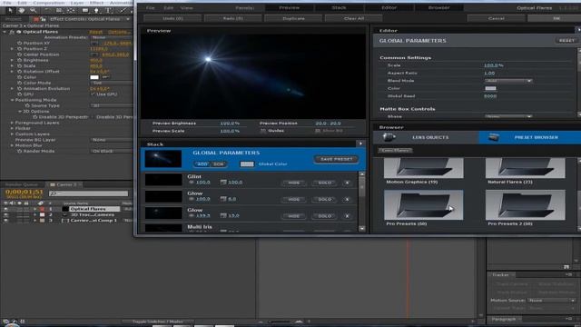
Task: Expand the Motion Blur group
Action: (x=12, y=145)
